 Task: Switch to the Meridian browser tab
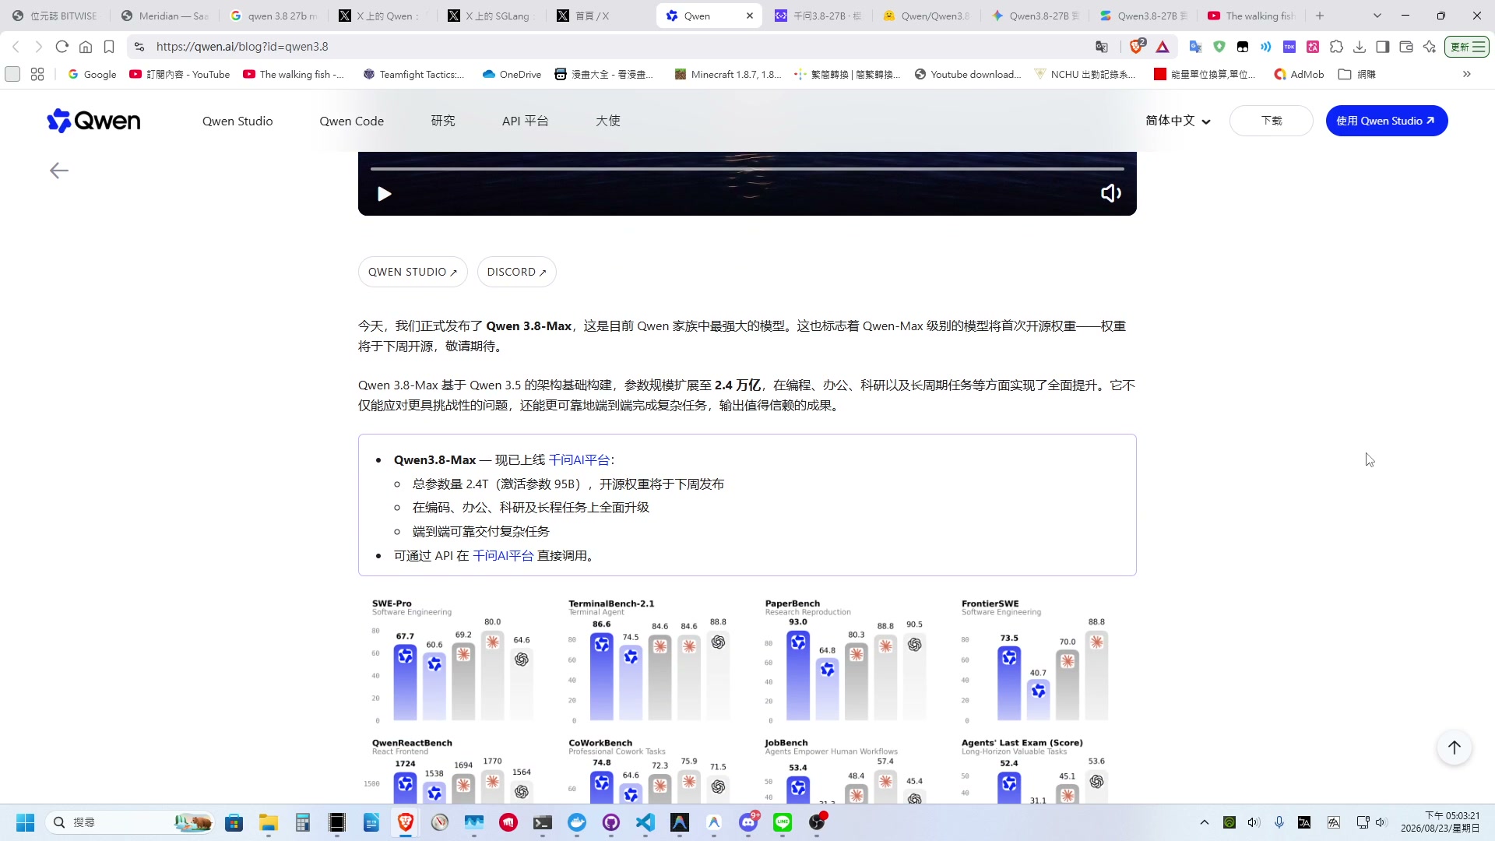[164, 16]
